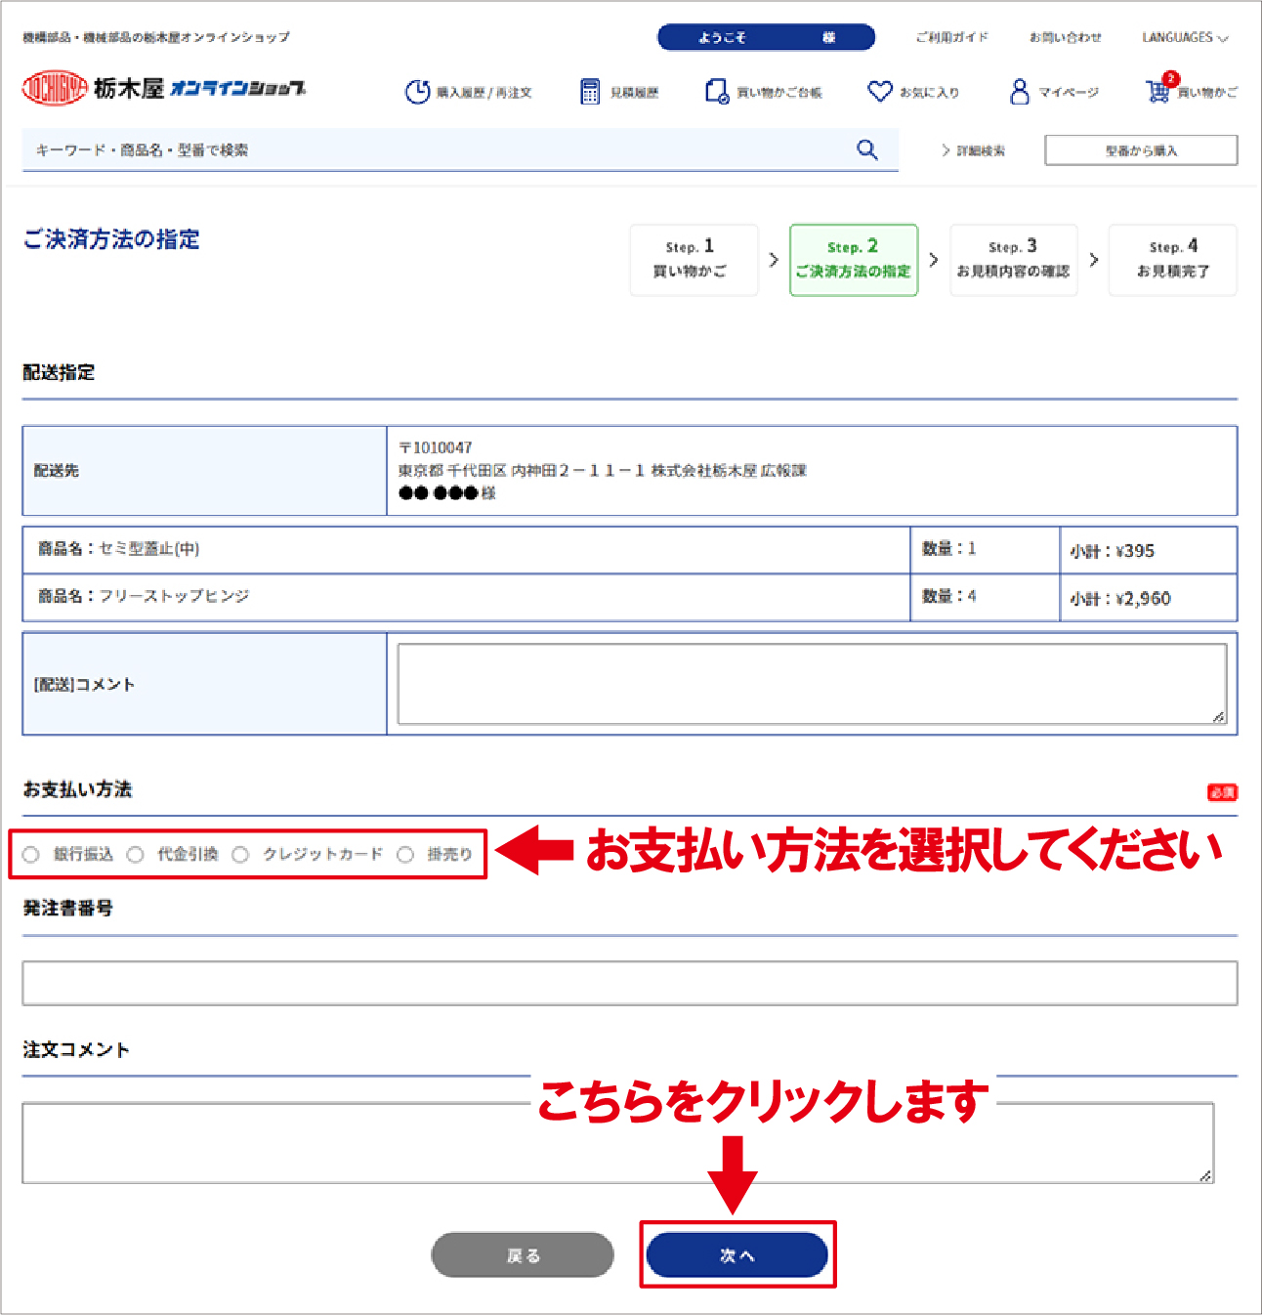The width and height of the screenshot is (1262, 1315).
Task: Click the postal code 〒1010047
Action: point(436,447)
